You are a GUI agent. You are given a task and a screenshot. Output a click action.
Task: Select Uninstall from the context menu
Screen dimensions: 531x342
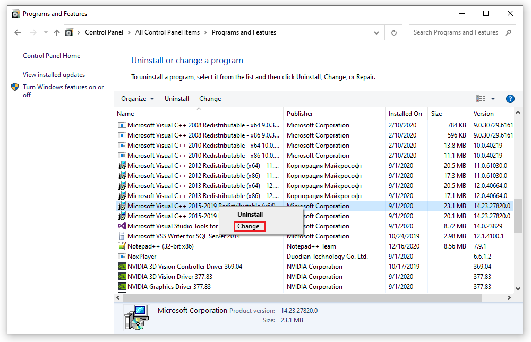(249, 215)
